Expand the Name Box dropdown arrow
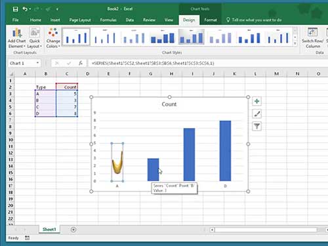Viewport: 328px width, 246px height. (x=37, y=63)
